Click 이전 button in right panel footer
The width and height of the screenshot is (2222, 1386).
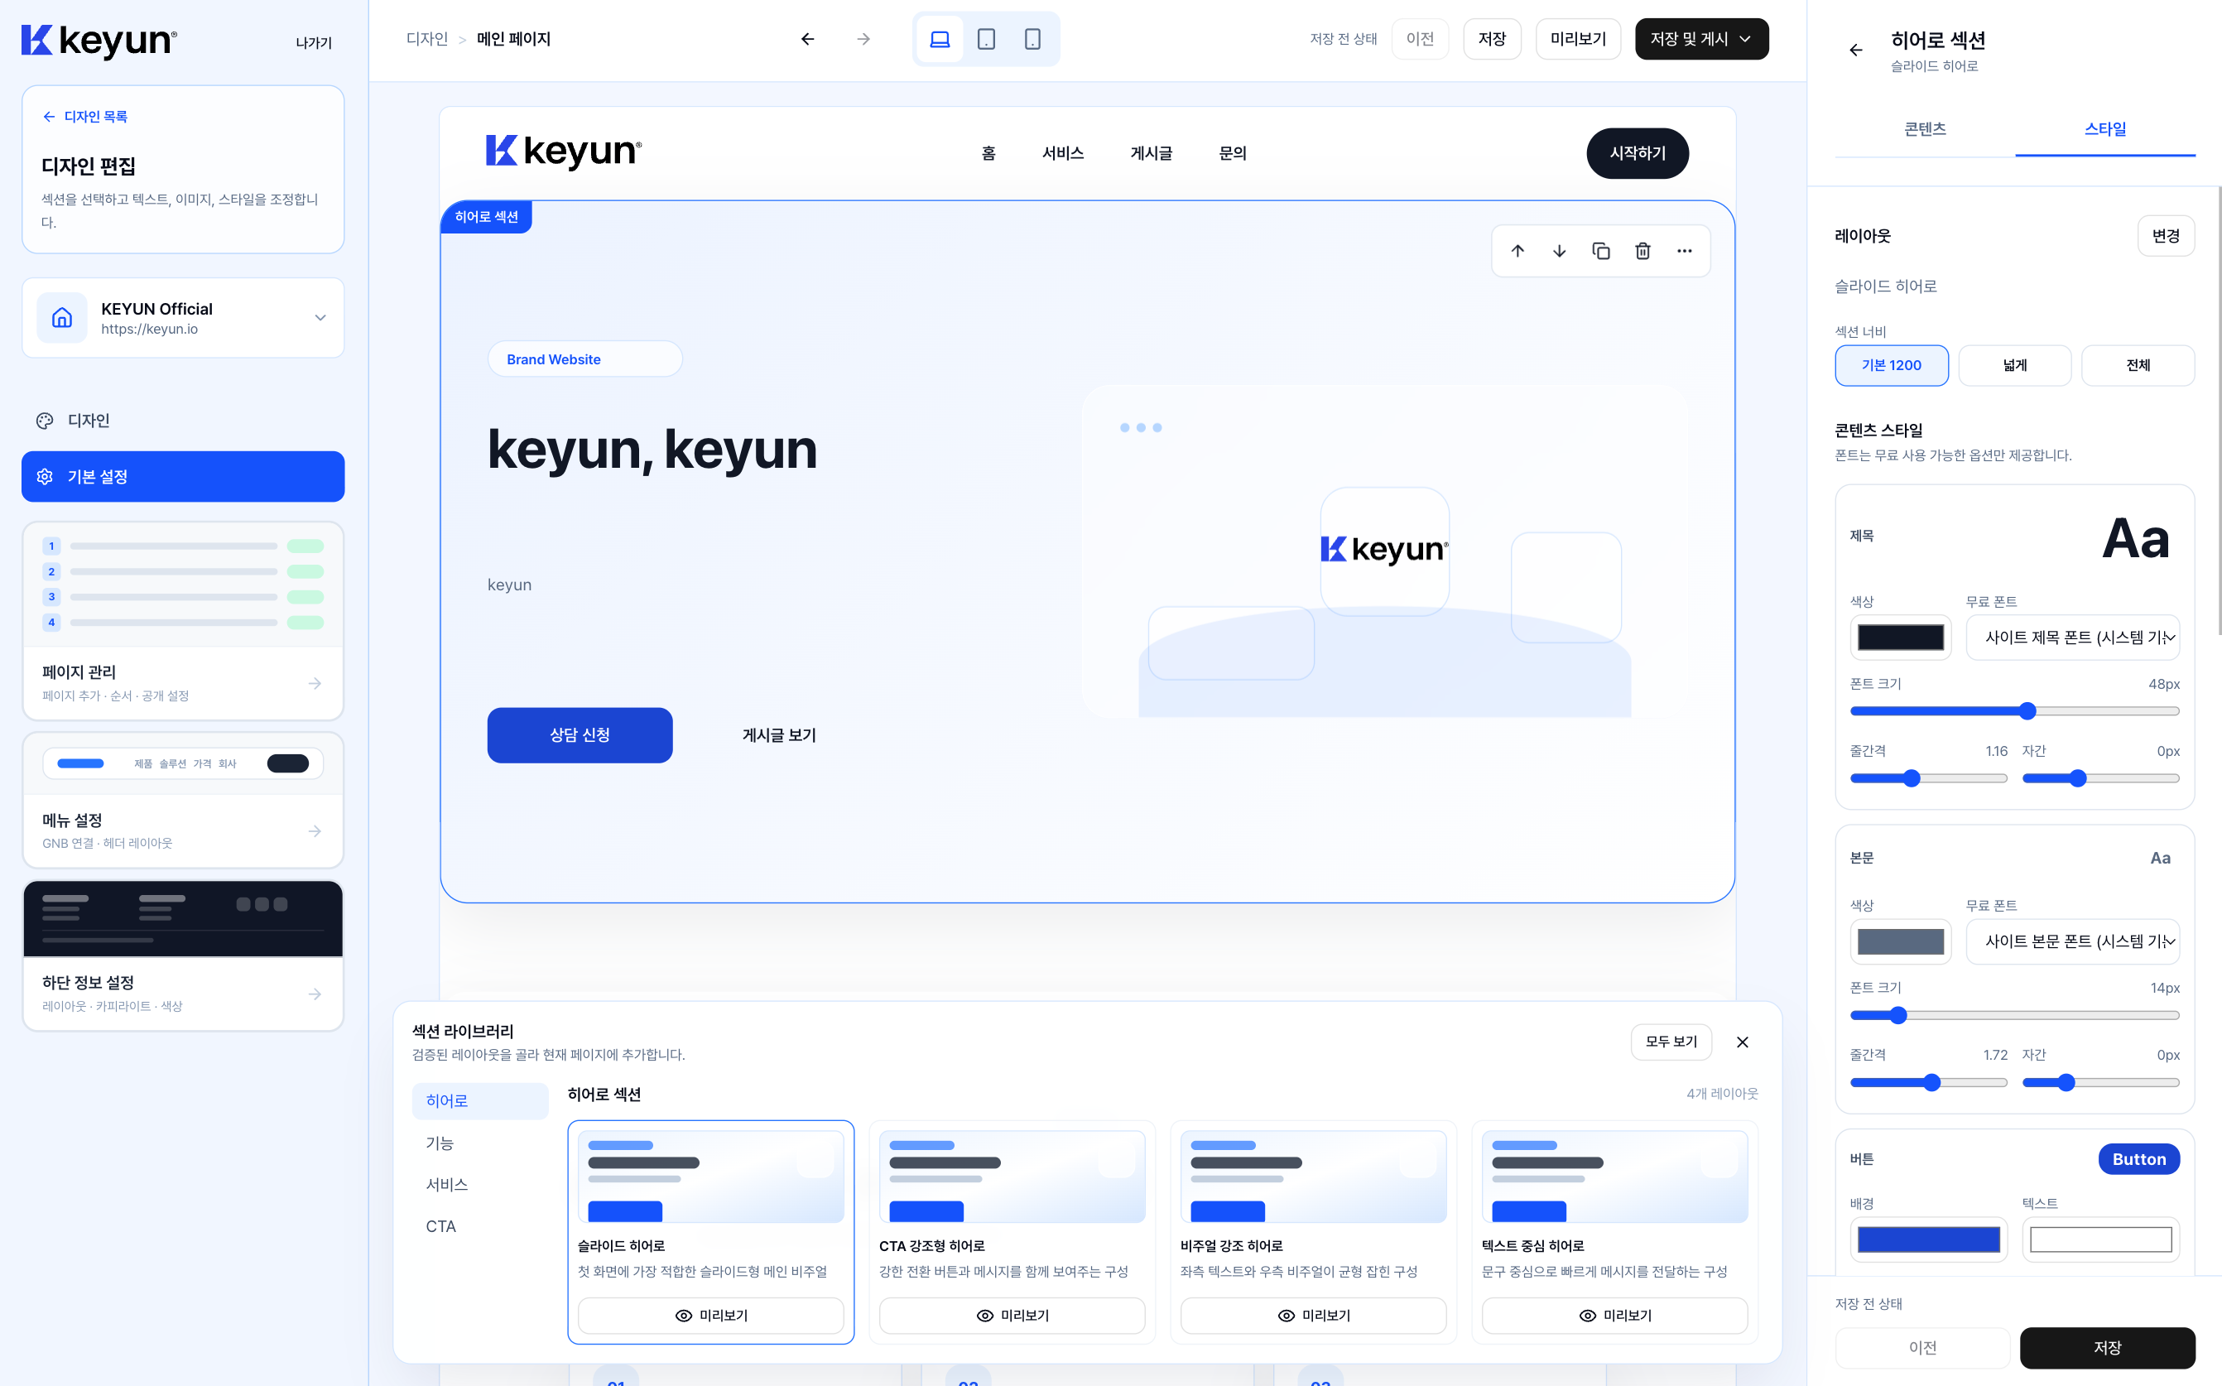1922,1348
